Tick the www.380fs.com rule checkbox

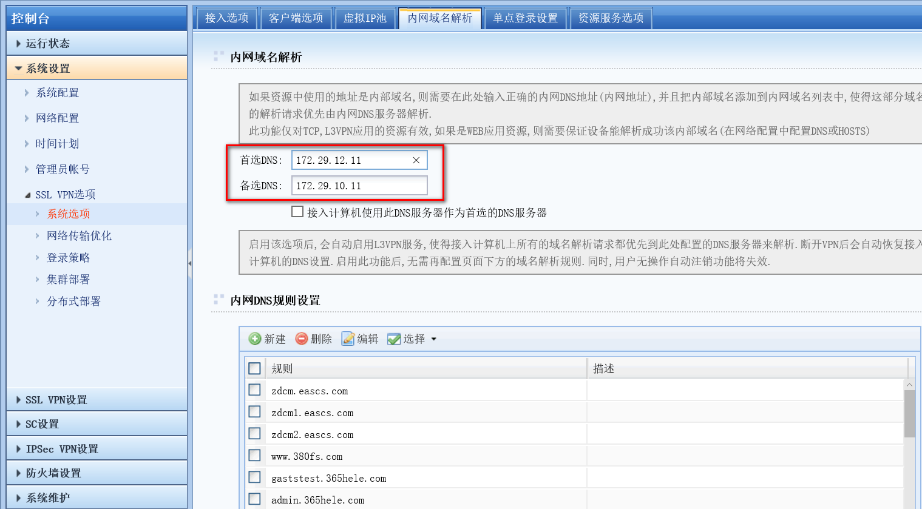[x=255, y=456]
